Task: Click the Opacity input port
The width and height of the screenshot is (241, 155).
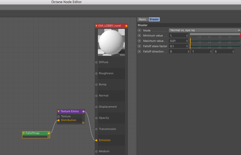Action: click(96, 118)
